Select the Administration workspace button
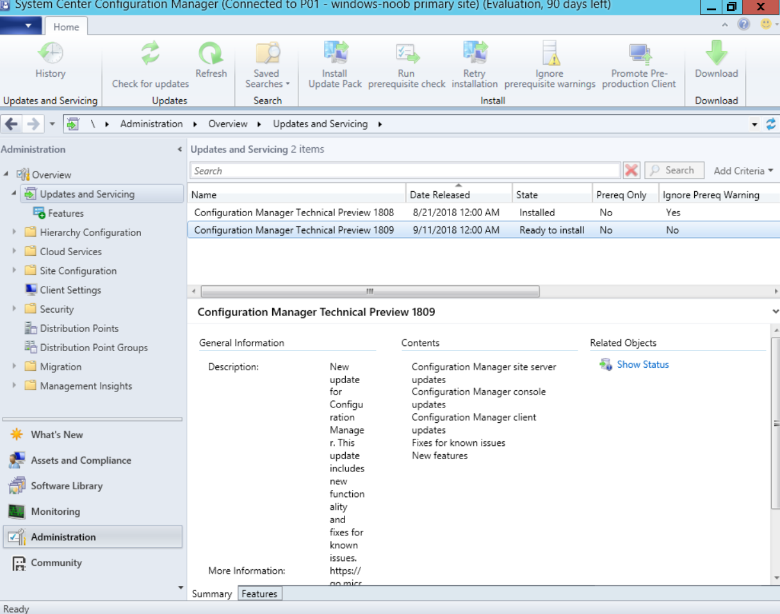Image resolution: width=780 pixels, height=614 pixels. [92, 537]
